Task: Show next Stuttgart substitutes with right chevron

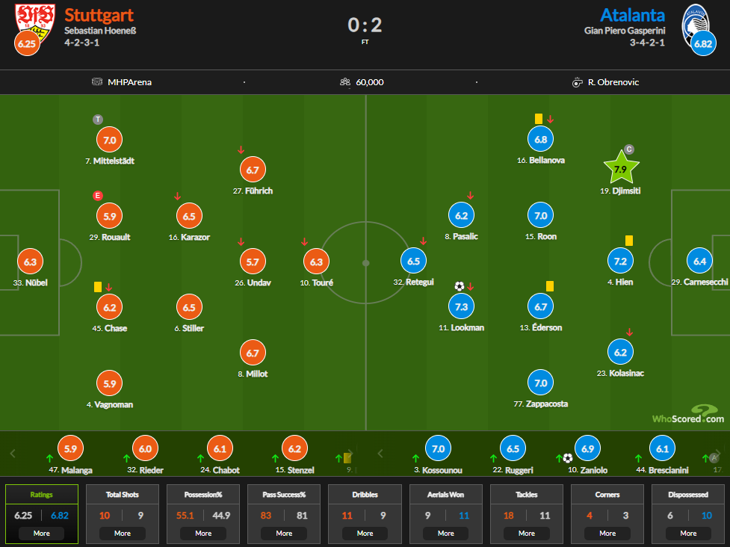Action: pyautogui.click(x=351, y=453)
